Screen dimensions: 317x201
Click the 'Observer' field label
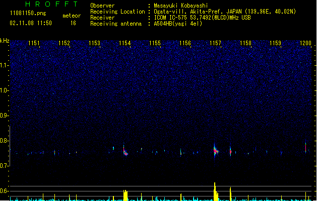pyautogui.click(x=102, y=6)
